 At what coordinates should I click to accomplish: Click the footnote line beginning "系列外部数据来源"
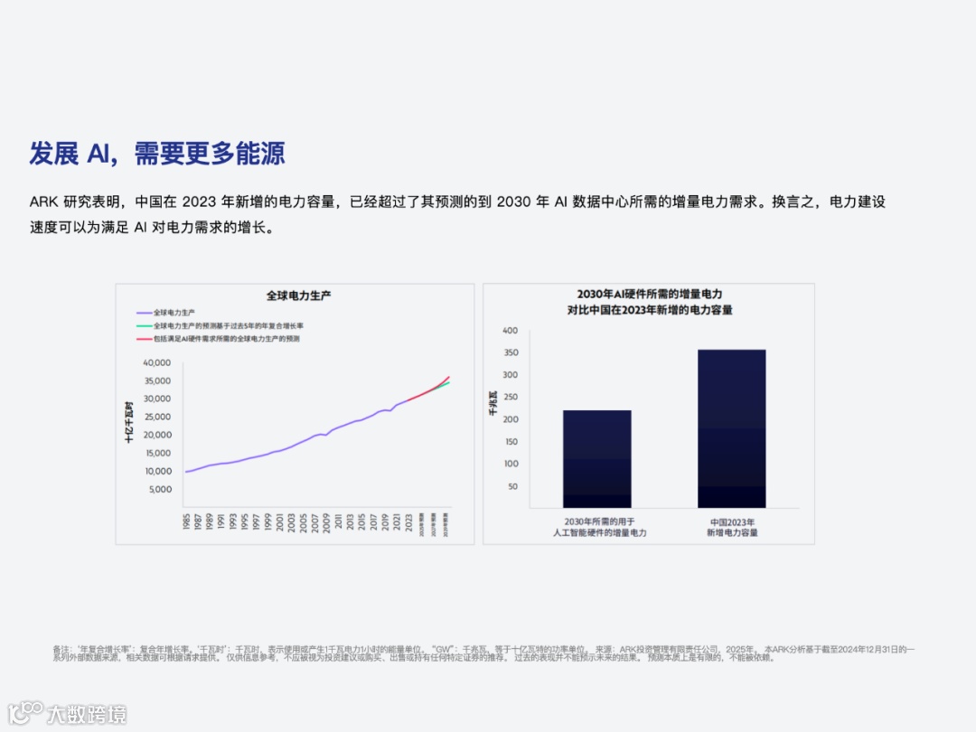coord(413,657)
